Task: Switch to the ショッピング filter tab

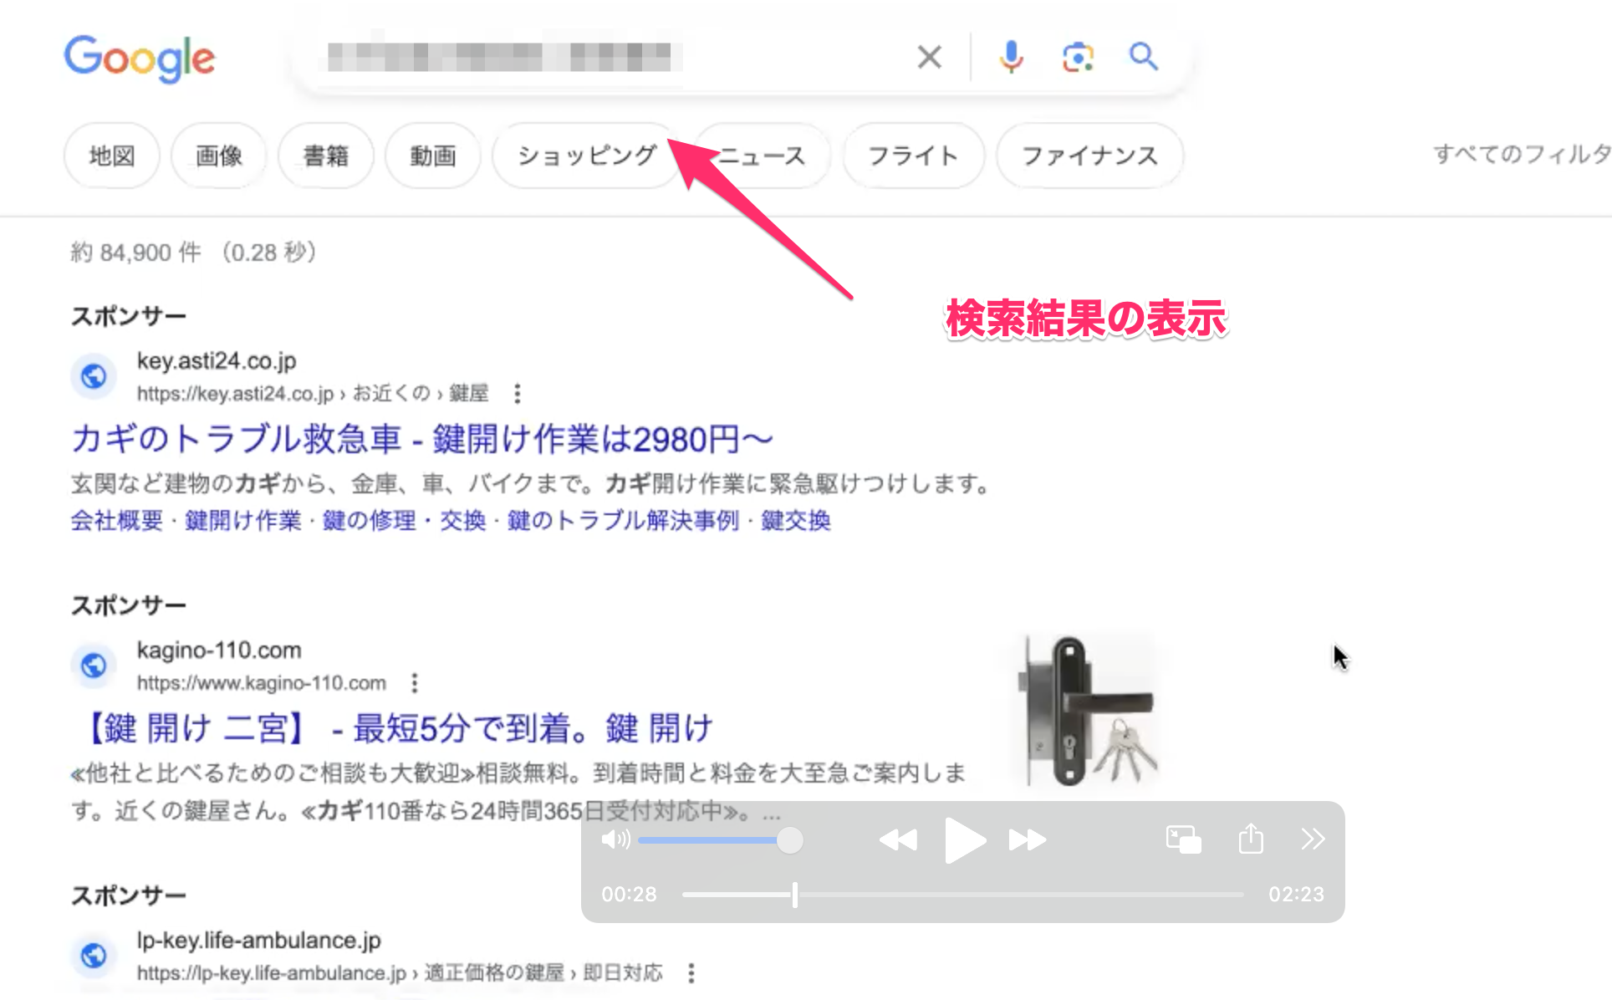Action: [x=587, y=156]
